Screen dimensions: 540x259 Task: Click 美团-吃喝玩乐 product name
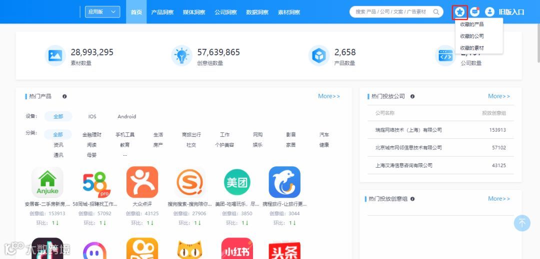(237, 205)
